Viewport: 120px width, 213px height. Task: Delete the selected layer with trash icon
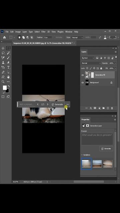(112, 108)
